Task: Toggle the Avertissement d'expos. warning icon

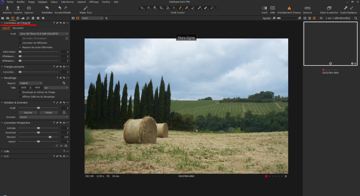Action: pyautogui.click(x=289, y=8)
